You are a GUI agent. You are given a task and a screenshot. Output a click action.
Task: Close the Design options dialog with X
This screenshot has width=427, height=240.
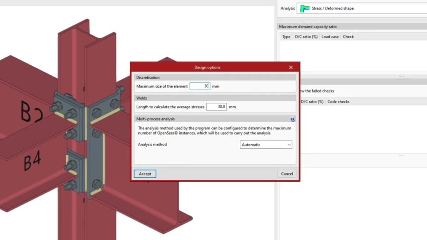point(291,67)
